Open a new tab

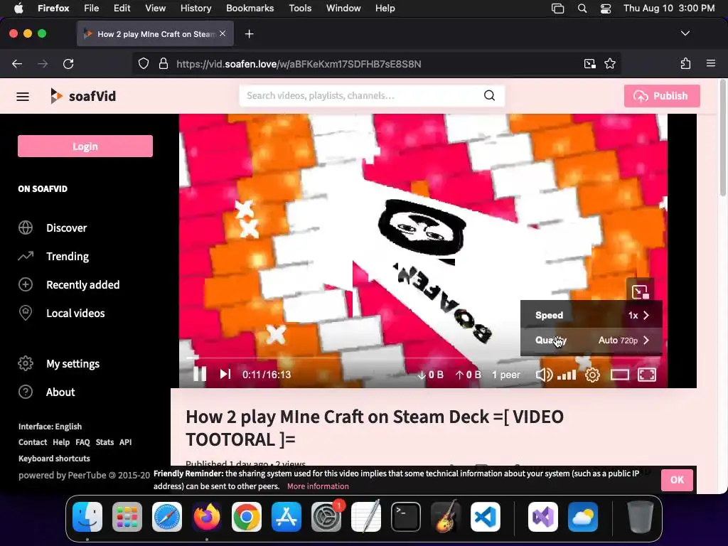click(250, 34)
